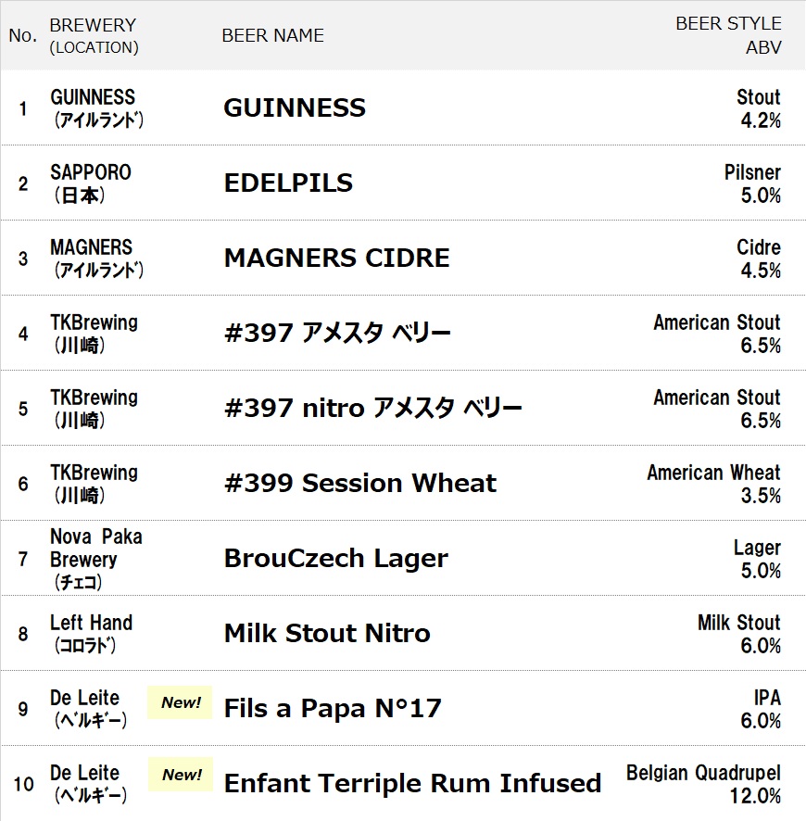Select BrouCzech Lager beer name

[x=336, y=558]
